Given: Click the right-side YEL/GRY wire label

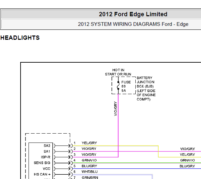Looking at the screenshot, I should (187, 155).
